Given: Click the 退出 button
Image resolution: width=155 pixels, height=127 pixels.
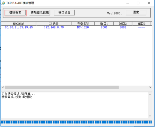Looking at the screenshot, I should tap(136, 13).
